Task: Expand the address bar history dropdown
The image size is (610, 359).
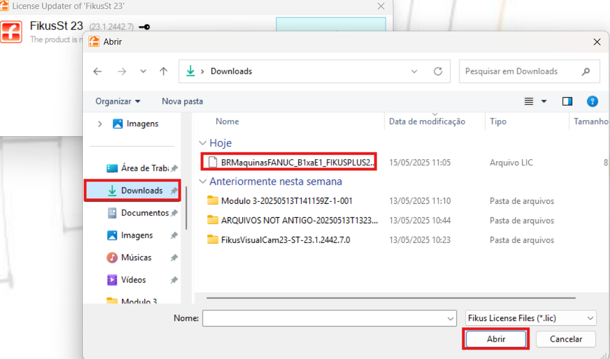Action: (414, 71)
